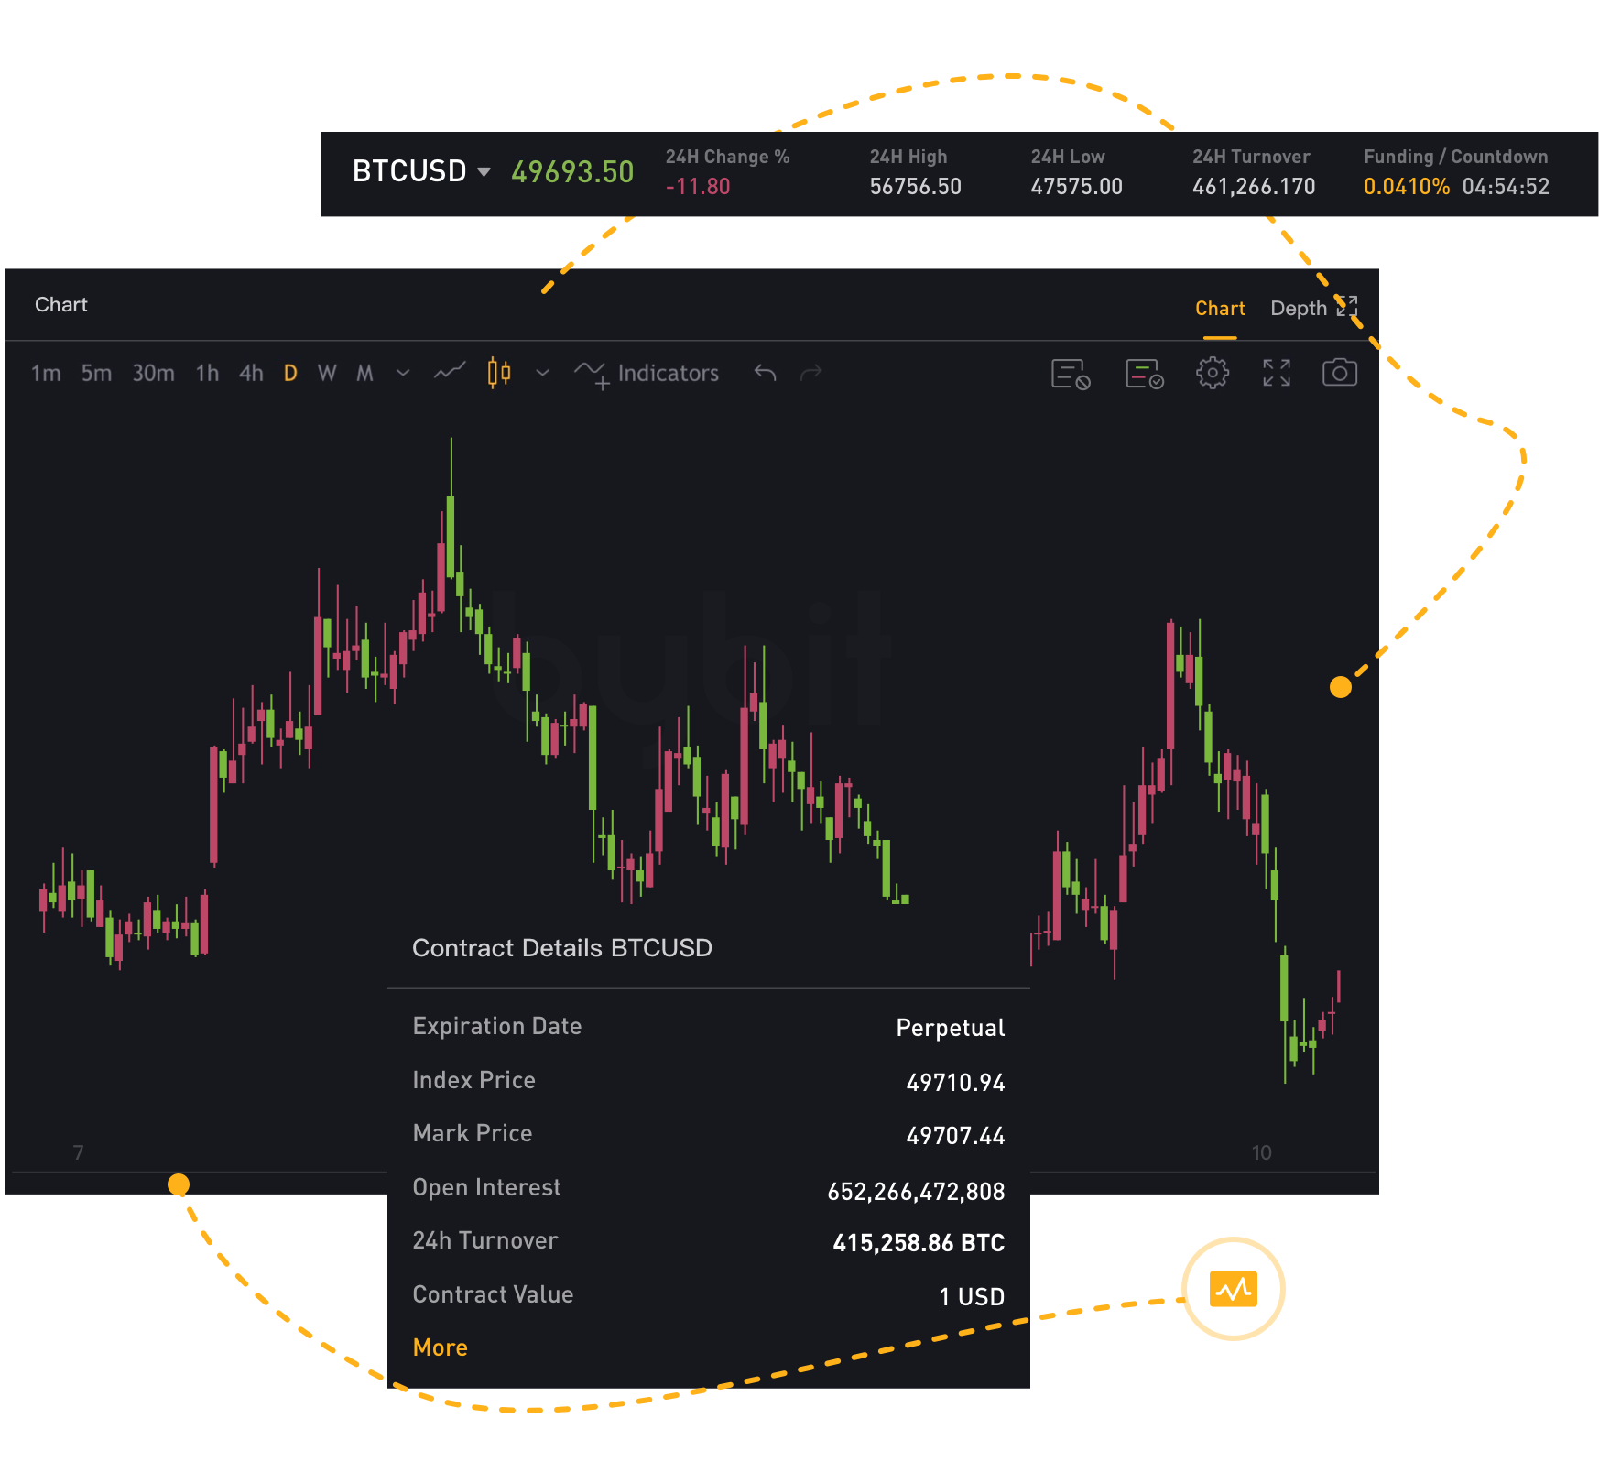Switch to the weekly W interval

(x=327, y=373)
